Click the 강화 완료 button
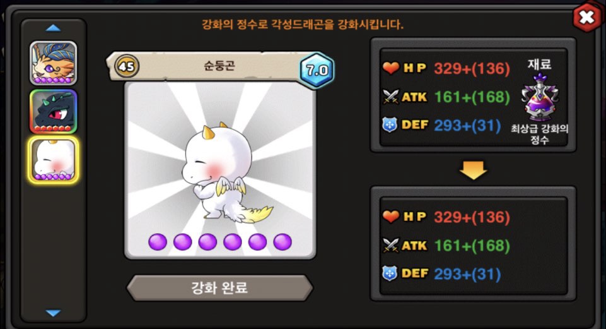Viewport: 606px width, 329px height. [219, 288]
